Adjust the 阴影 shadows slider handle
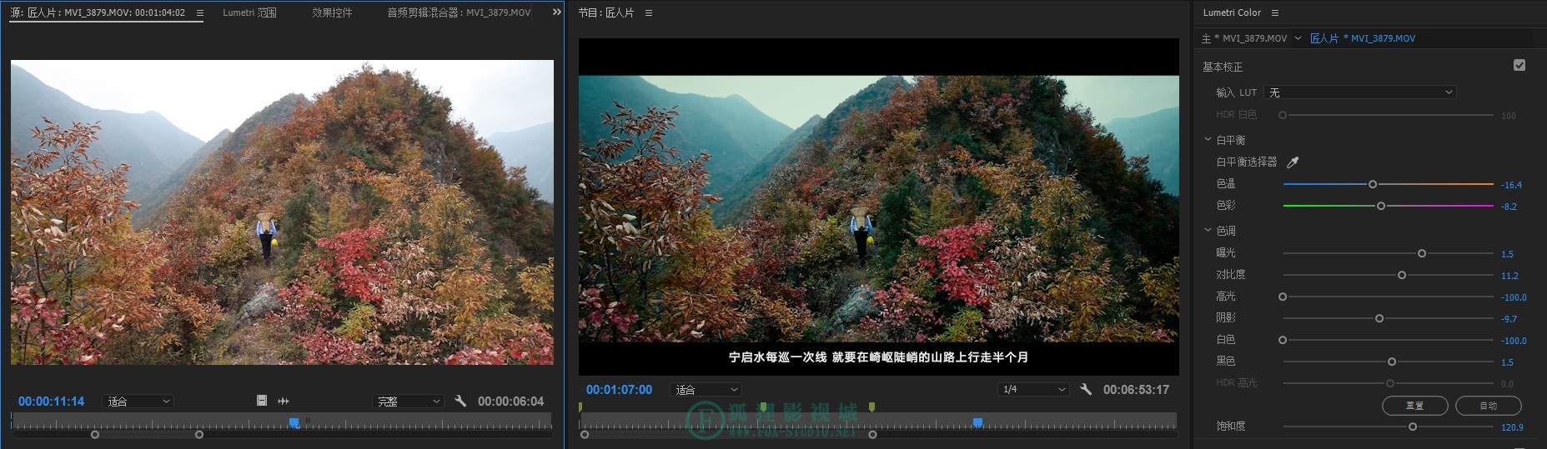Viewport: 1547px width, 449px height. click(x=1379, y=318)
